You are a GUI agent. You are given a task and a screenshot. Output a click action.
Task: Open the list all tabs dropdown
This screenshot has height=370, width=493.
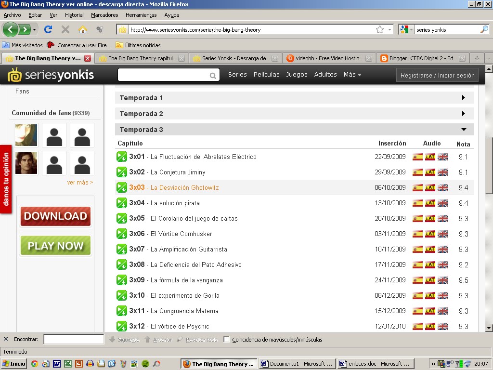pos(489,58)
